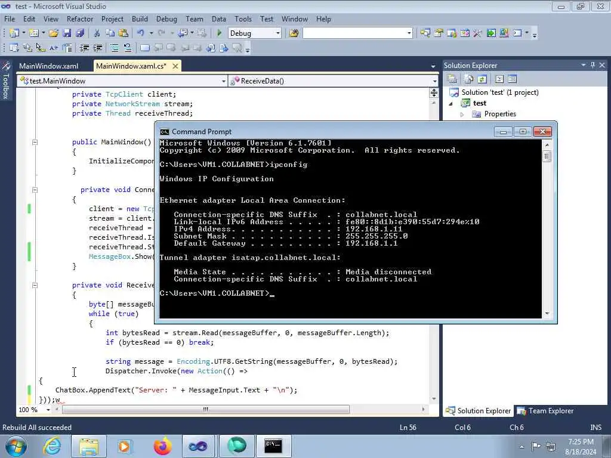Toggle a bookmark on the current line

pos(144,48)
